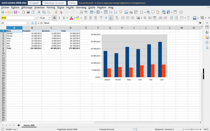Click the Copy icon
Viewport: 210px width, 131px height.
(44, 12)
